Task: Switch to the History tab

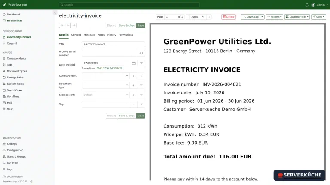Action: pos(112,35)
